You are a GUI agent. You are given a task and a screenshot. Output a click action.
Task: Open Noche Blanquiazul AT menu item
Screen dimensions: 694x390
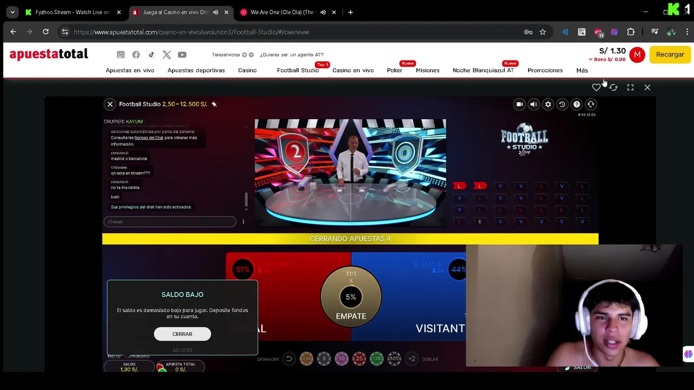tap(483, 70)
